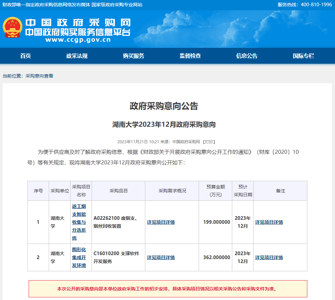Select 国际专栏 navigation item
The height and width of the screenshot is (300, 335).
point(303,56)
